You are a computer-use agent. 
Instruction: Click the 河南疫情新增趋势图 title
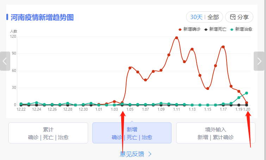tap(42, 17)
